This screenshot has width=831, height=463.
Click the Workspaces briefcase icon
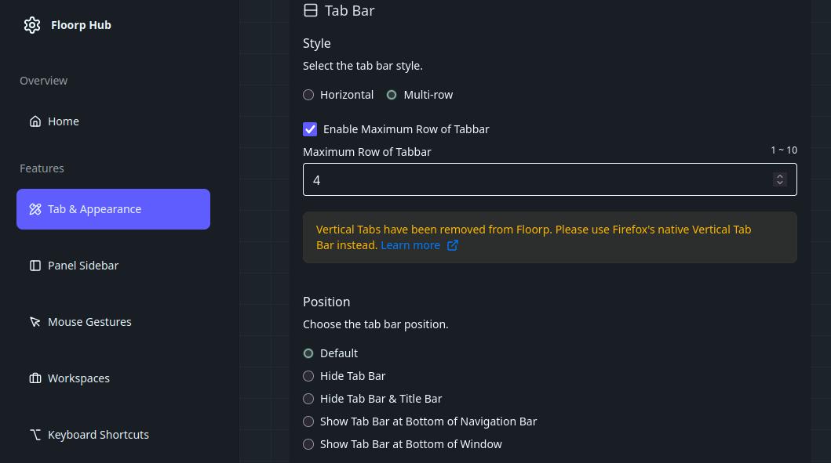(35, 378)
